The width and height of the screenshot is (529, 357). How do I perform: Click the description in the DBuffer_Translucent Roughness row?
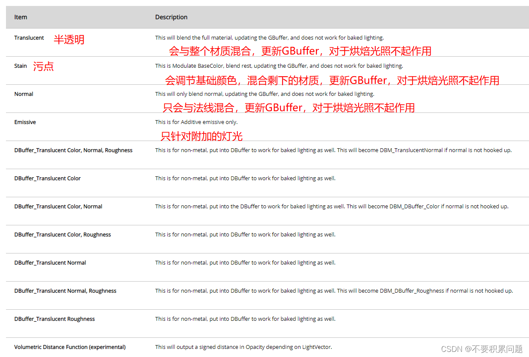pos(246,319)
